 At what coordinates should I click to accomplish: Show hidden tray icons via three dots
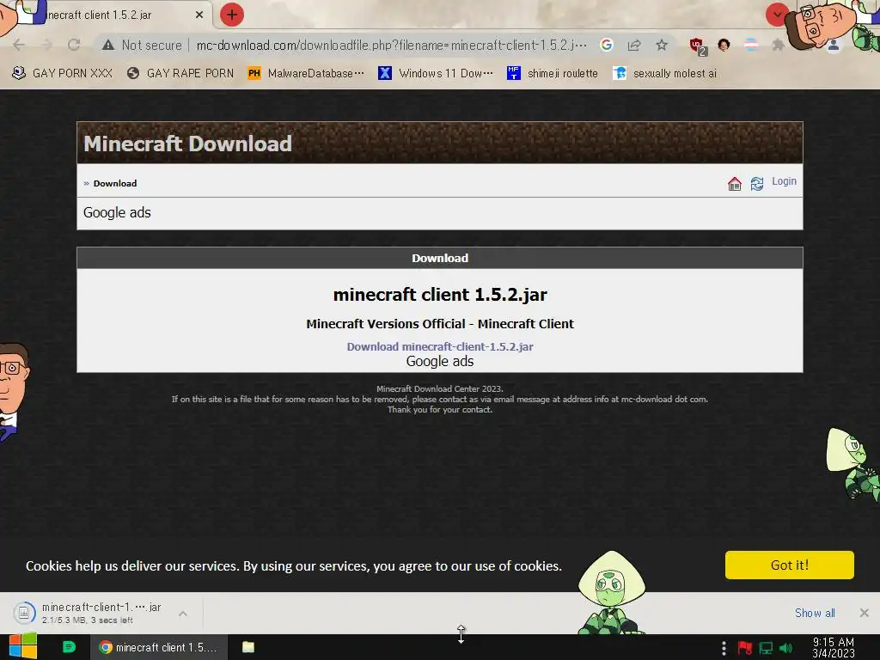tap(724, 648)
